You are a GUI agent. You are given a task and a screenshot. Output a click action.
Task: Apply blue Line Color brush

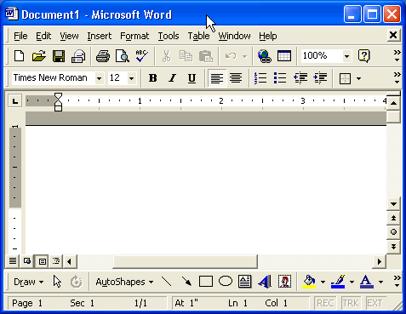tap(338, 282)
